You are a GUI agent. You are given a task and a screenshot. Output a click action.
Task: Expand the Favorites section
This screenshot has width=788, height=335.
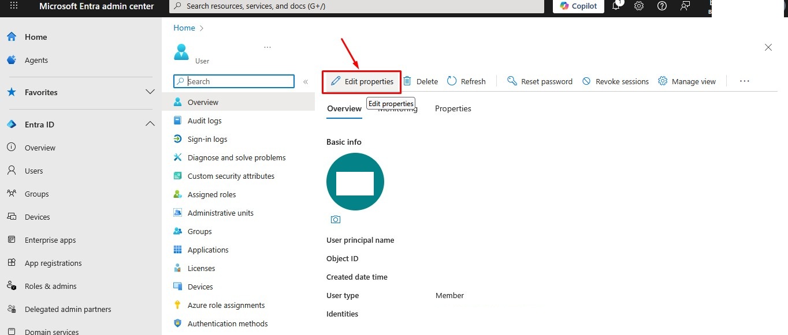point(150,92)
